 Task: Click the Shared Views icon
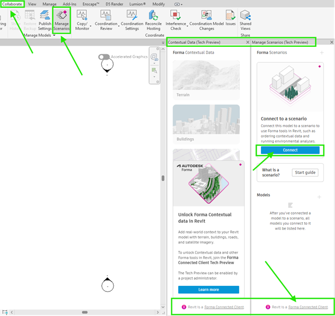click(x=245, y=21)
